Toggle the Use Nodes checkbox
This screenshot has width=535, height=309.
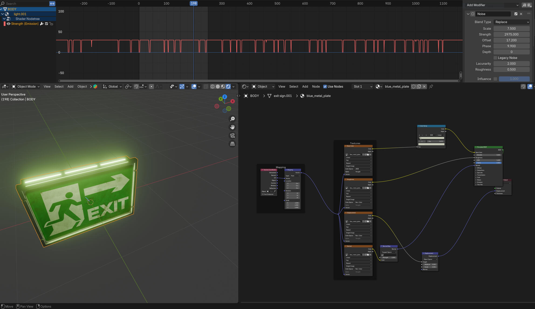point(325,86)
